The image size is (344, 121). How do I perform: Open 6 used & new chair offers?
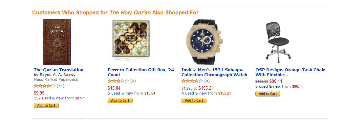click(x=268, y=86)
